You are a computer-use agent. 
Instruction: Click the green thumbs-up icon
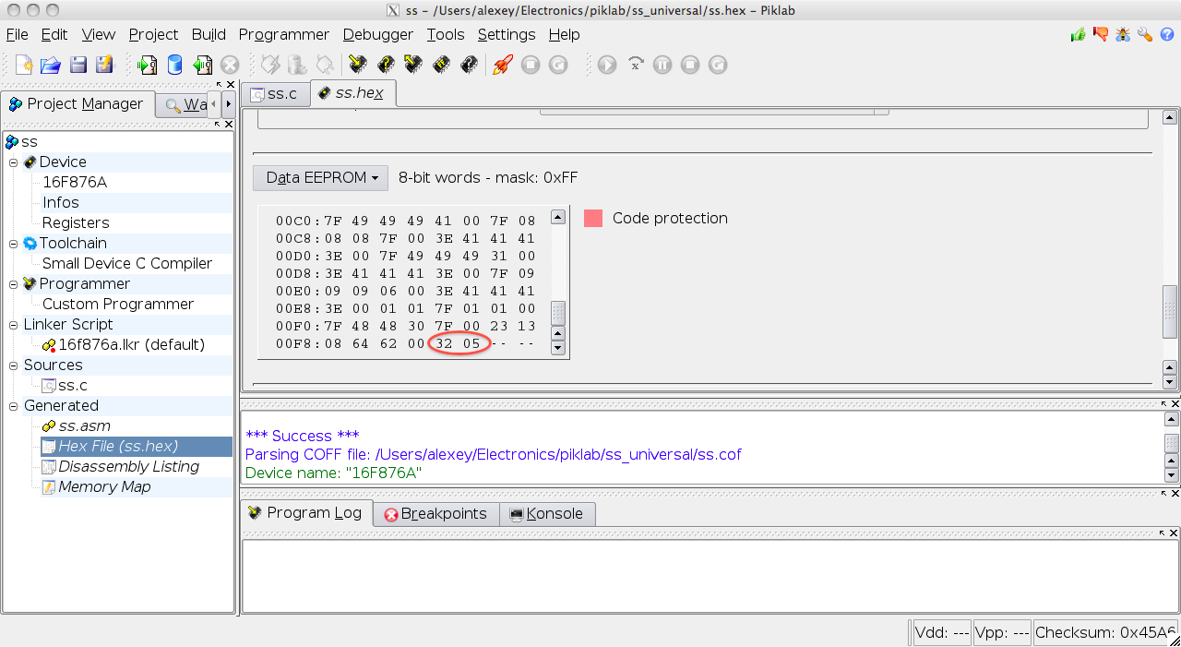1078,35
